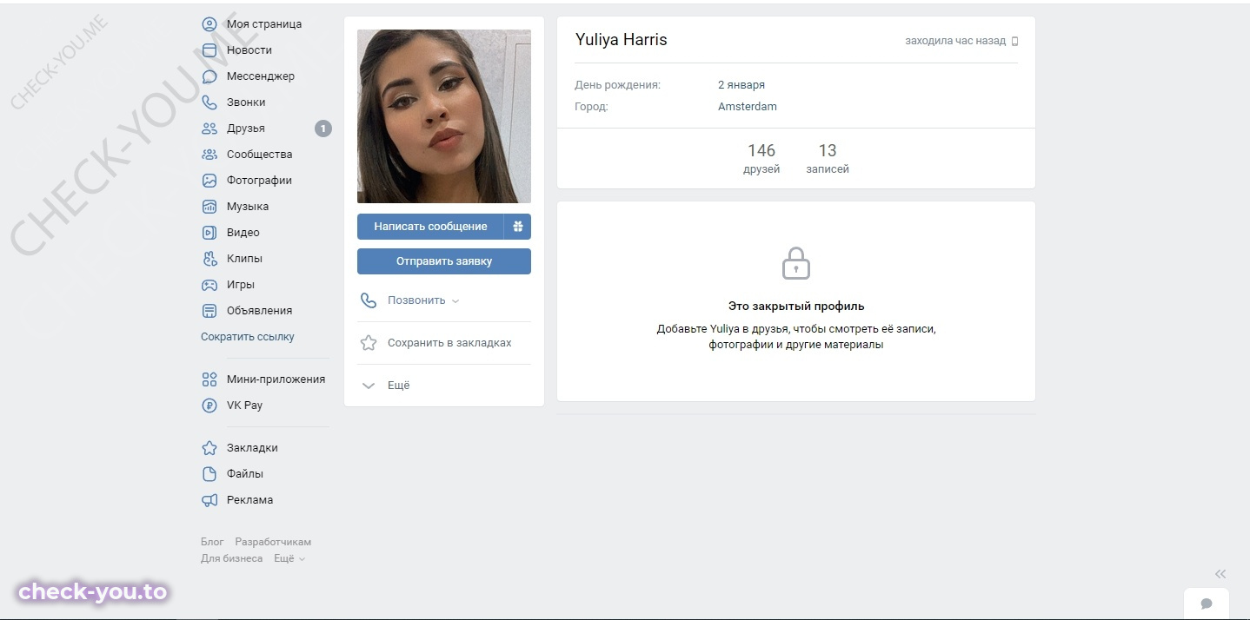Select Видео in the left menu
Viewport: 1250px width, 620px height.
[x=243, y=233]
